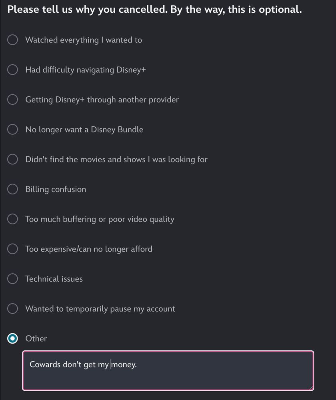Image resolution: width=336 pixels, height=400 pixels.
Task: Click the "Watched everything I wanted to" label
Action: point(84,40)
